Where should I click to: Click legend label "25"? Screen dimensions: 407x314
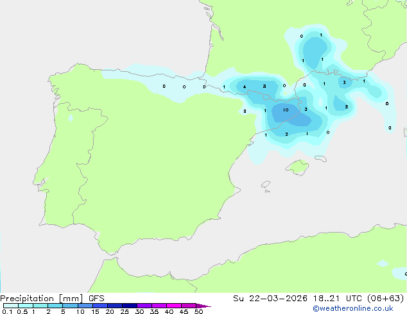125,311
